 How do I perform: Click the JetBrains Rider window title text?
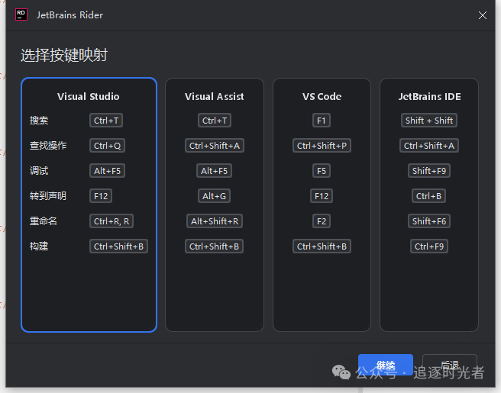click(x=69, y=15)
